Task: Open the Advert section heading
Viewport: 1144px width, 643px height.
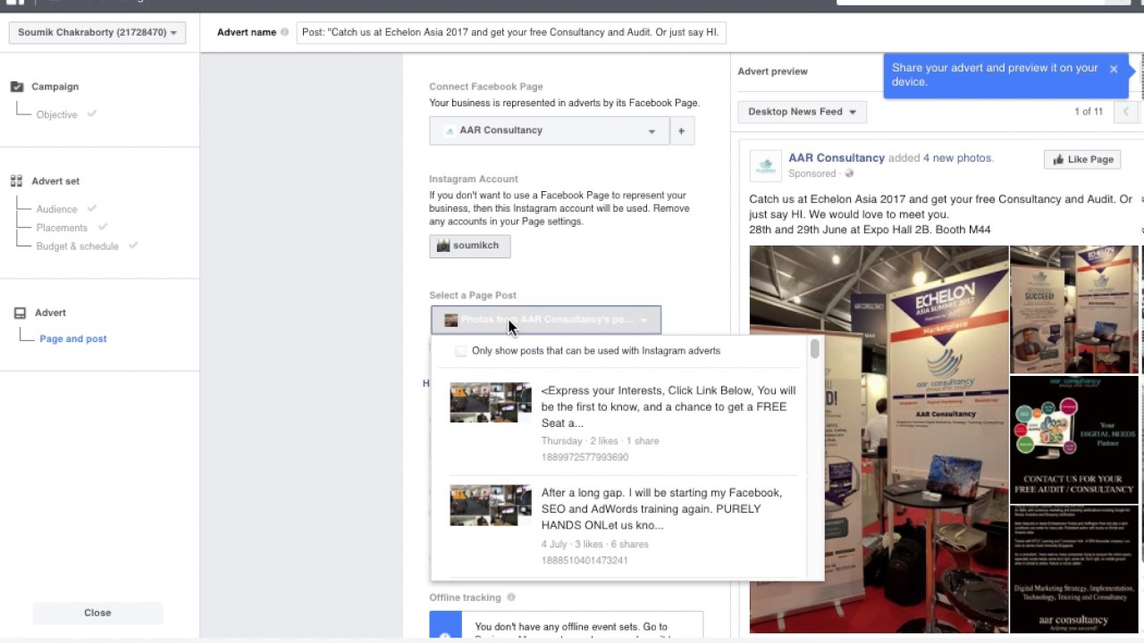Action: 50,313
